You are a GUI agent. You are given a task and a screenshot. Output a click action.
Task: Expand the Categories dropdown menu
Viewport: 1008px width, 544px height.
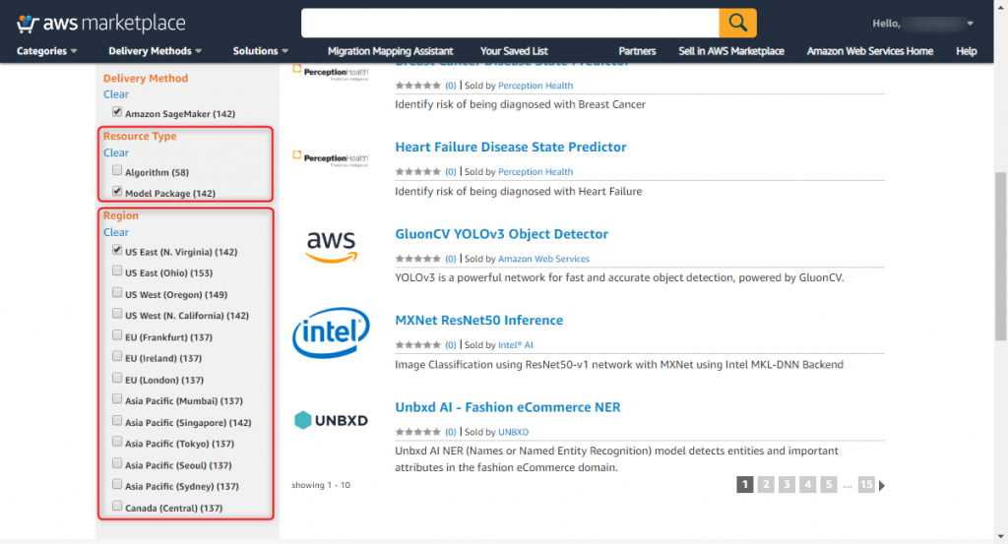pos(46,51)
